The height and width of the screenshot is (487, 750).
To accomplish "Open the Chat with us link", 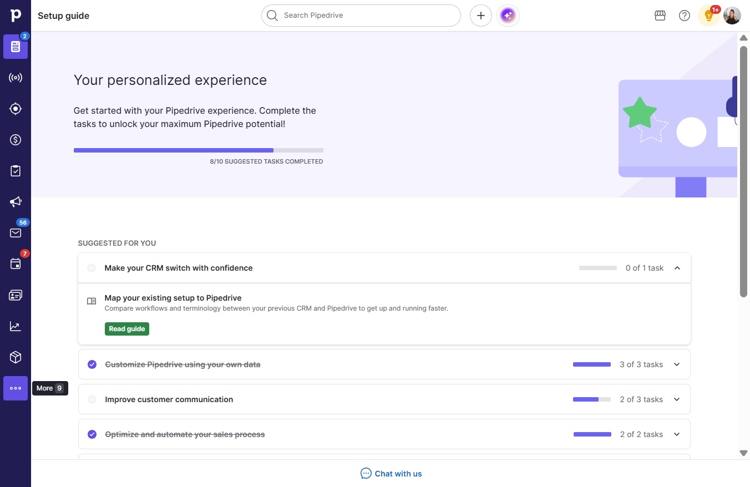I will [x=391, y=474].
